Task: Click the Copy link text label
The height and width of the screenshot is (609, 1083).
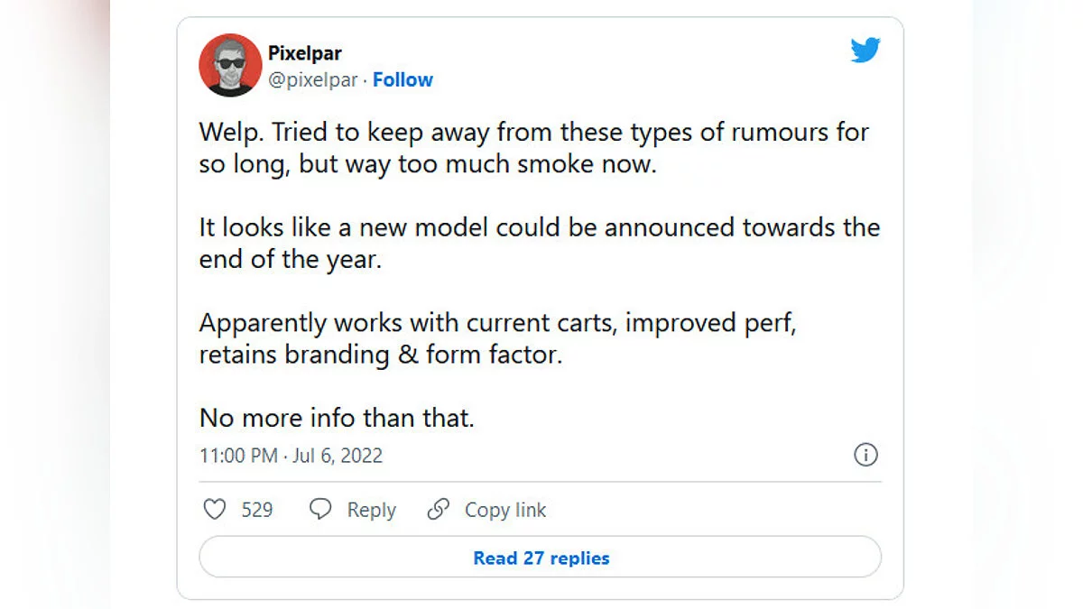Action: pos(505,510)
